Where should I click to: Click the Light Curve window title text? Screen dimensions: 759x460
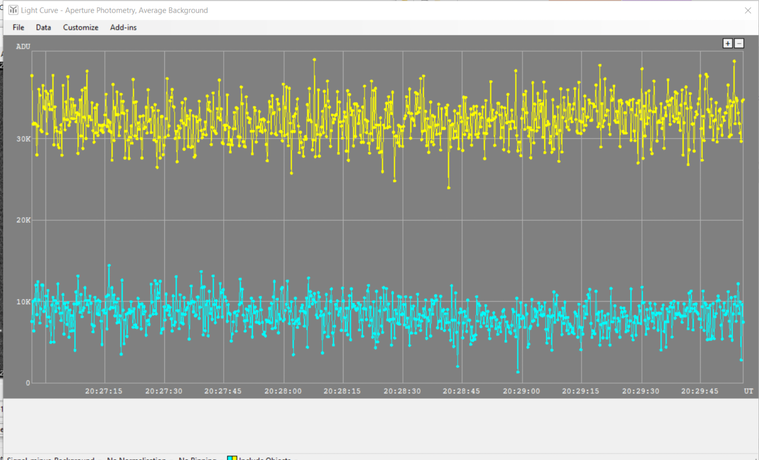click(114, 11)
